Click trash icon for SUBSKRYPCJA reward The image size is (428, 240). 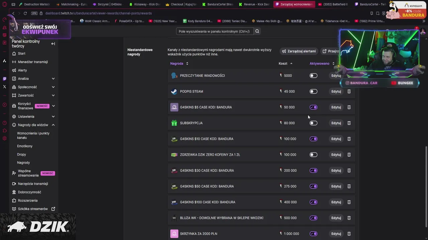coord(349,123)
